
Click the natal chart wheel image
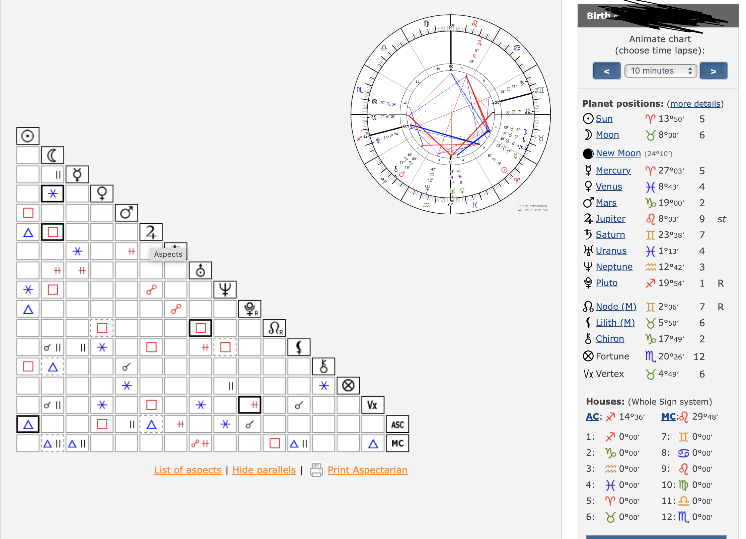(x=451, y=114)
